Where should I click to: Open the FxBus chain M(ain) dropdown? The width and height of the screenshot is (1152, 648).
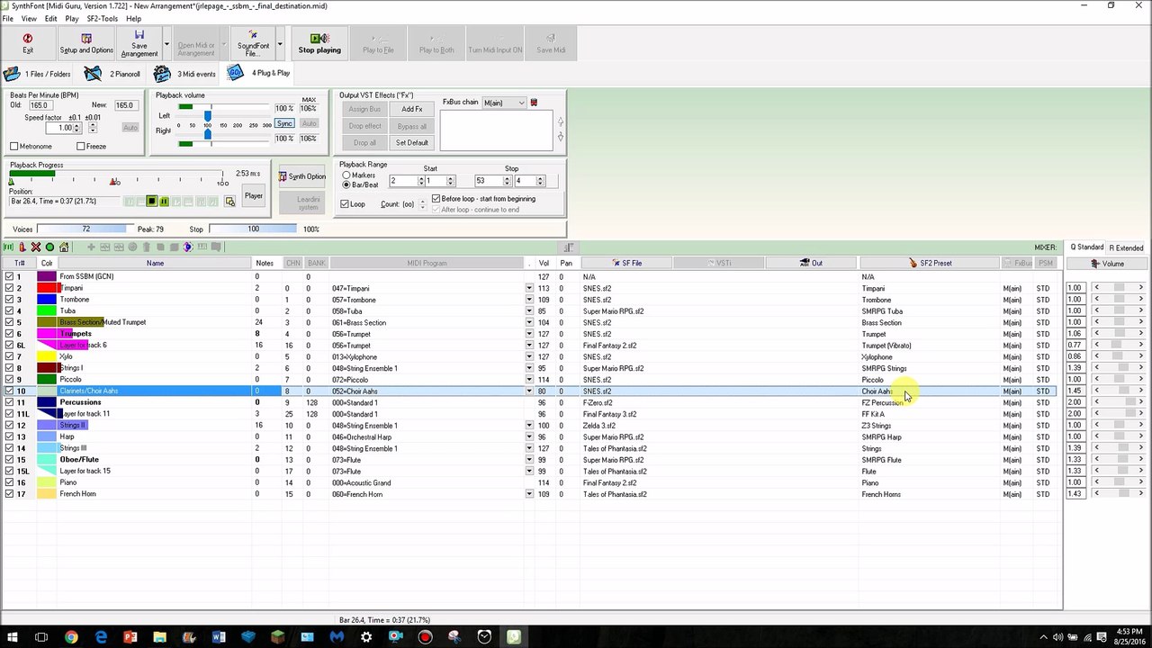tap(521, 103)
